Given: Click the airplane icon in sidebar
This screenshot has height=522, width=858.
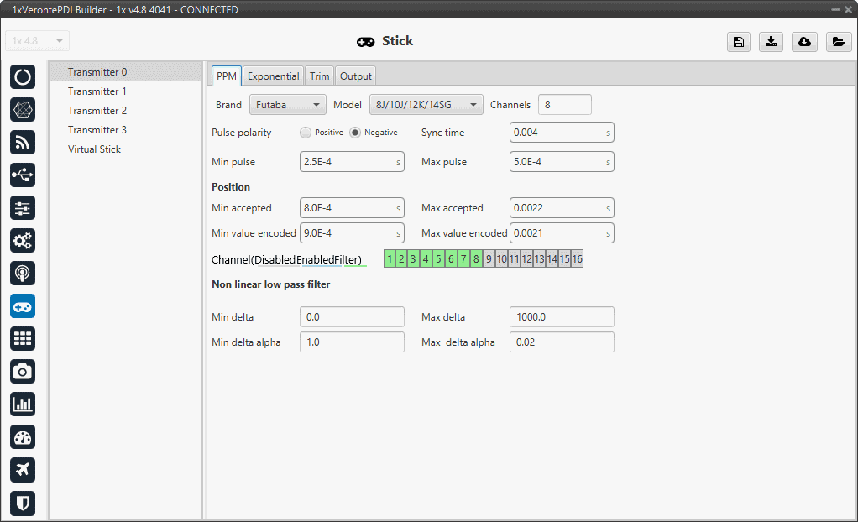Looking at the screenshot, I should (x=23, y=470).
